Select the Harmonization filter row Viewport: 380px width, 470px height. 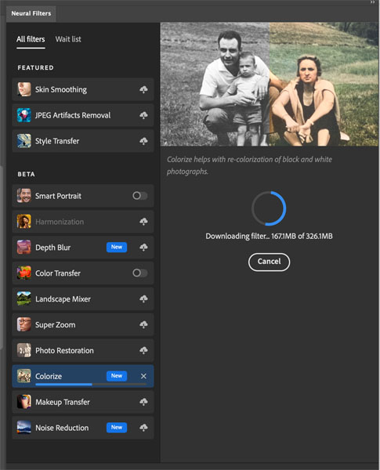[83, 222]
